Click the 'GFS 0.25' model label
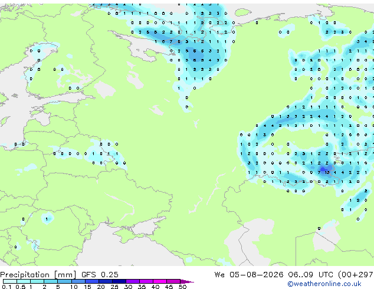374x289 pixels. [x=100, y=274]
